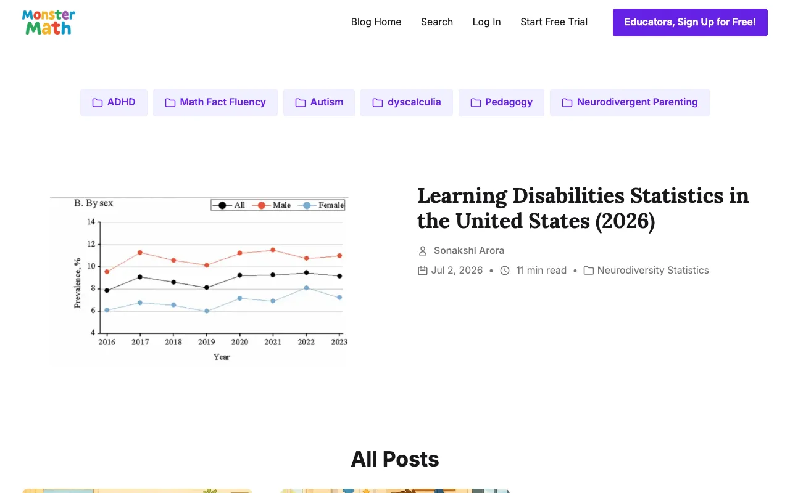Click the post date Jul 2, 2026

457,271
